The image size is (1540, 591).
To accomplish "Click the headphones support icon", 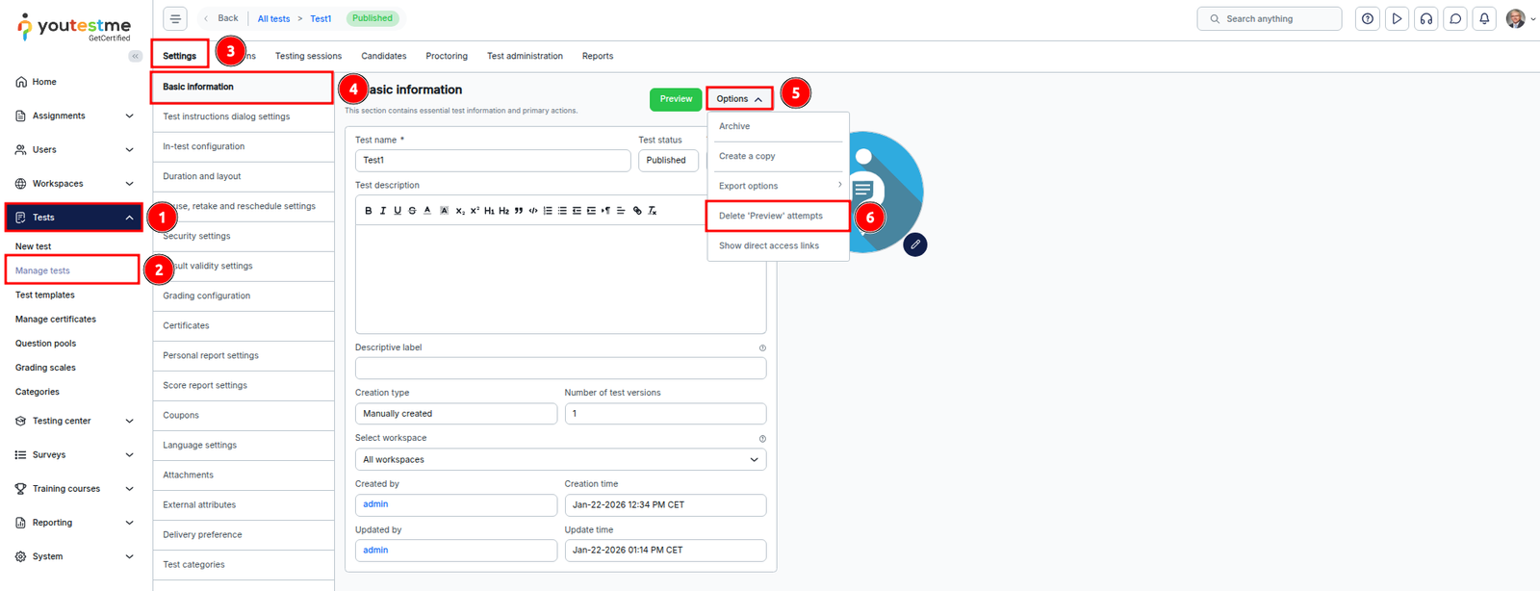I will (x=1426, y=18).
